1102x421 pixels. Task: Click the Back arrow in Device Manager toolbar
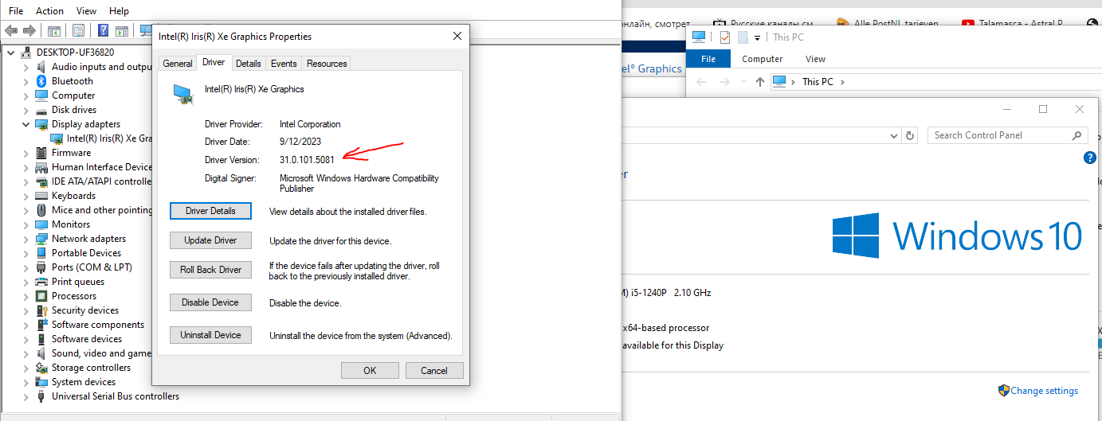(x=11, y=30)
